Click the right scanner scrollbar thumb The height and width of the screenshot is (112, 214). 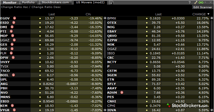pyautogui.click(x=212, y=39)
